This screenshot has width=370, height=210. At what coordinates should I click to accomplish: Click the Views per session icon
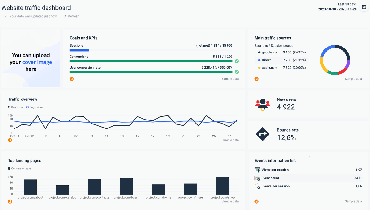(x=257, y=170)
